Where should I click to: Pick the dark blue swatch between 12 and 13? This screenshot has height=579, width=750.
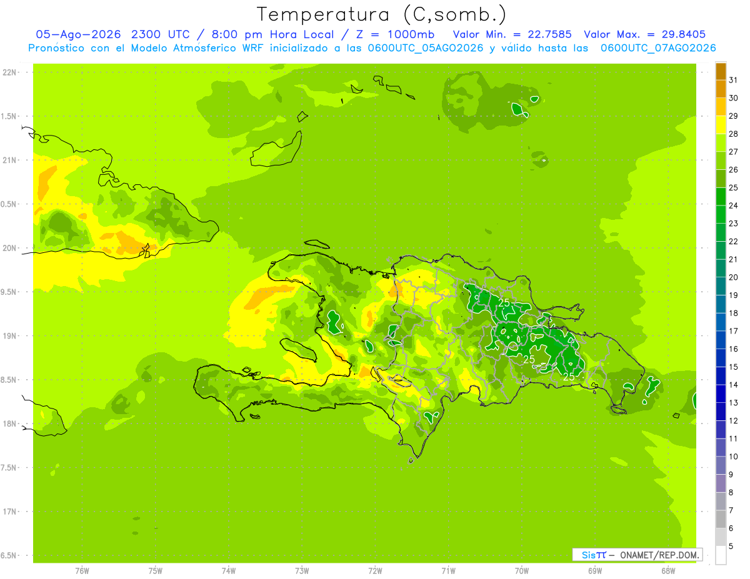(721, 411)
